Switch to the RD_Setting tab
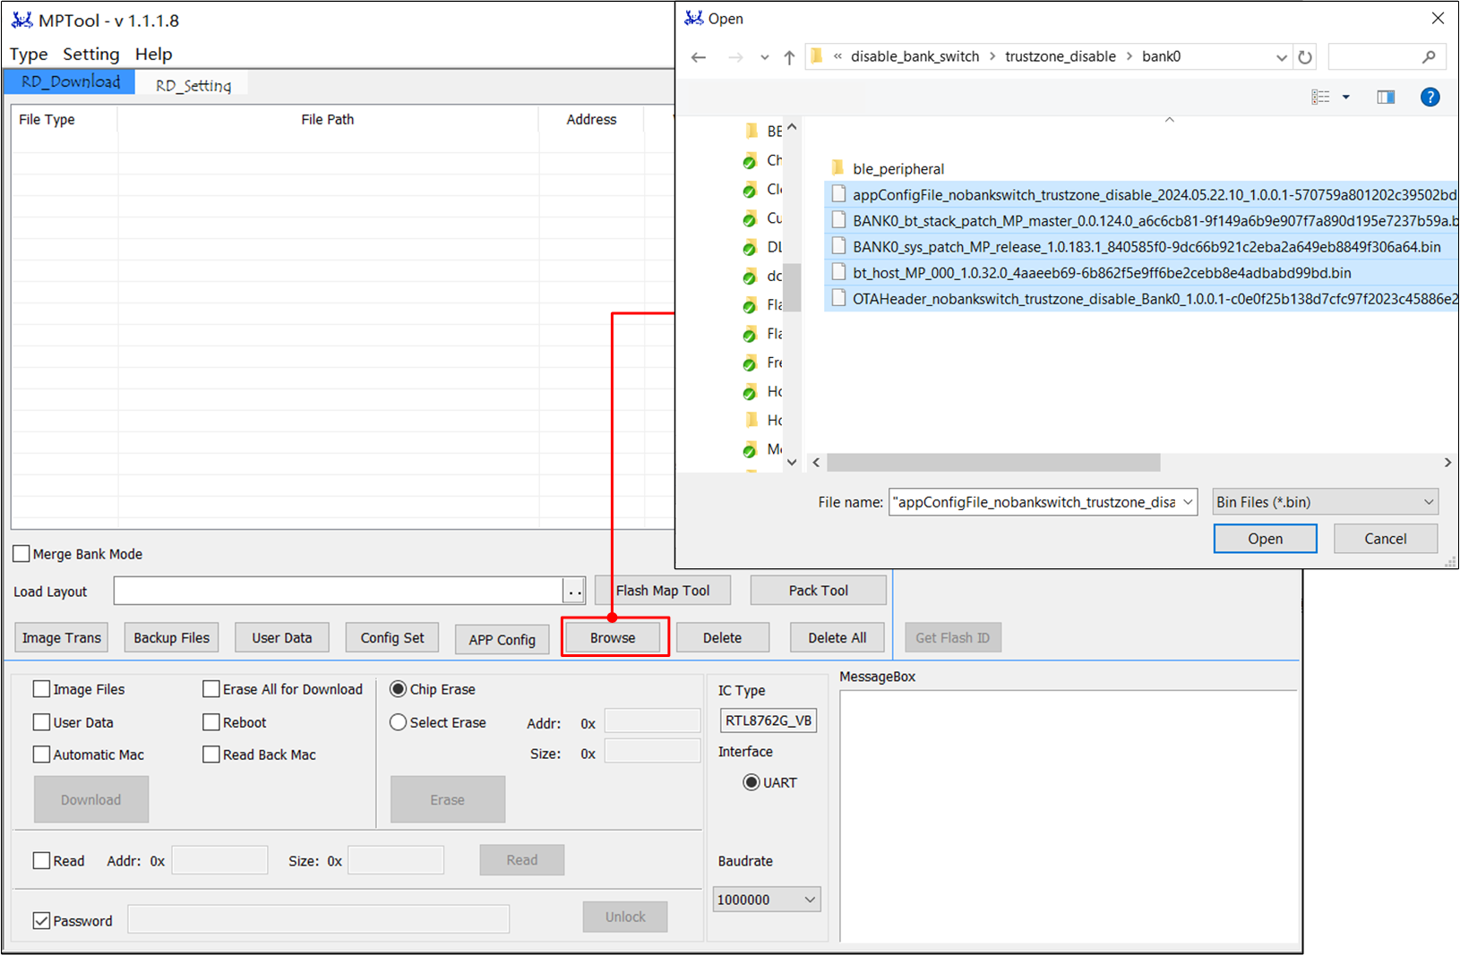Viewport: 1460px width, 955px height. pyautogui.click(x=193, y=85)
